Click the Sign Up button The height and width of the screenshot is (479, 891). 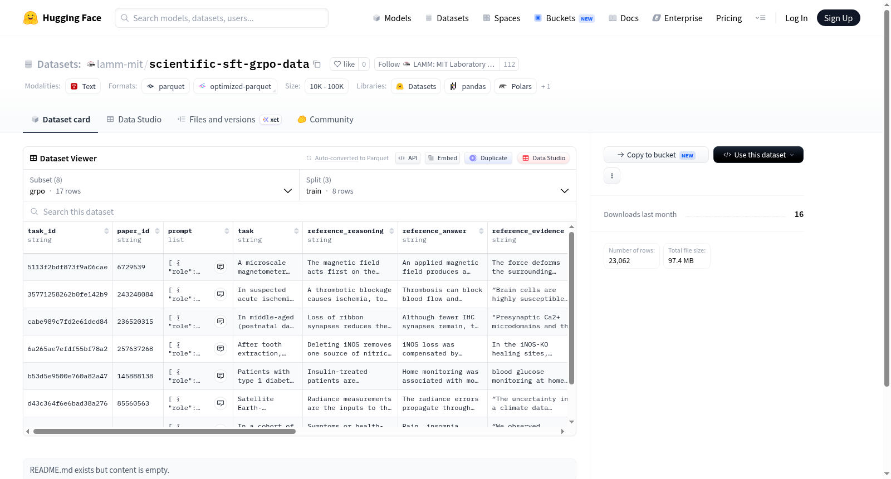point(838,18)
